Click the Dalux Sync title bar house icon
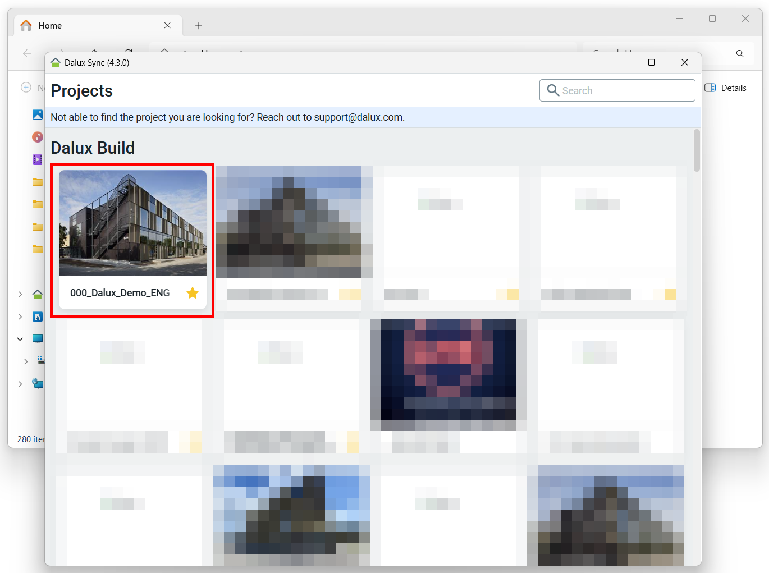This screenshot has height=573, width=769. point(56,63)
